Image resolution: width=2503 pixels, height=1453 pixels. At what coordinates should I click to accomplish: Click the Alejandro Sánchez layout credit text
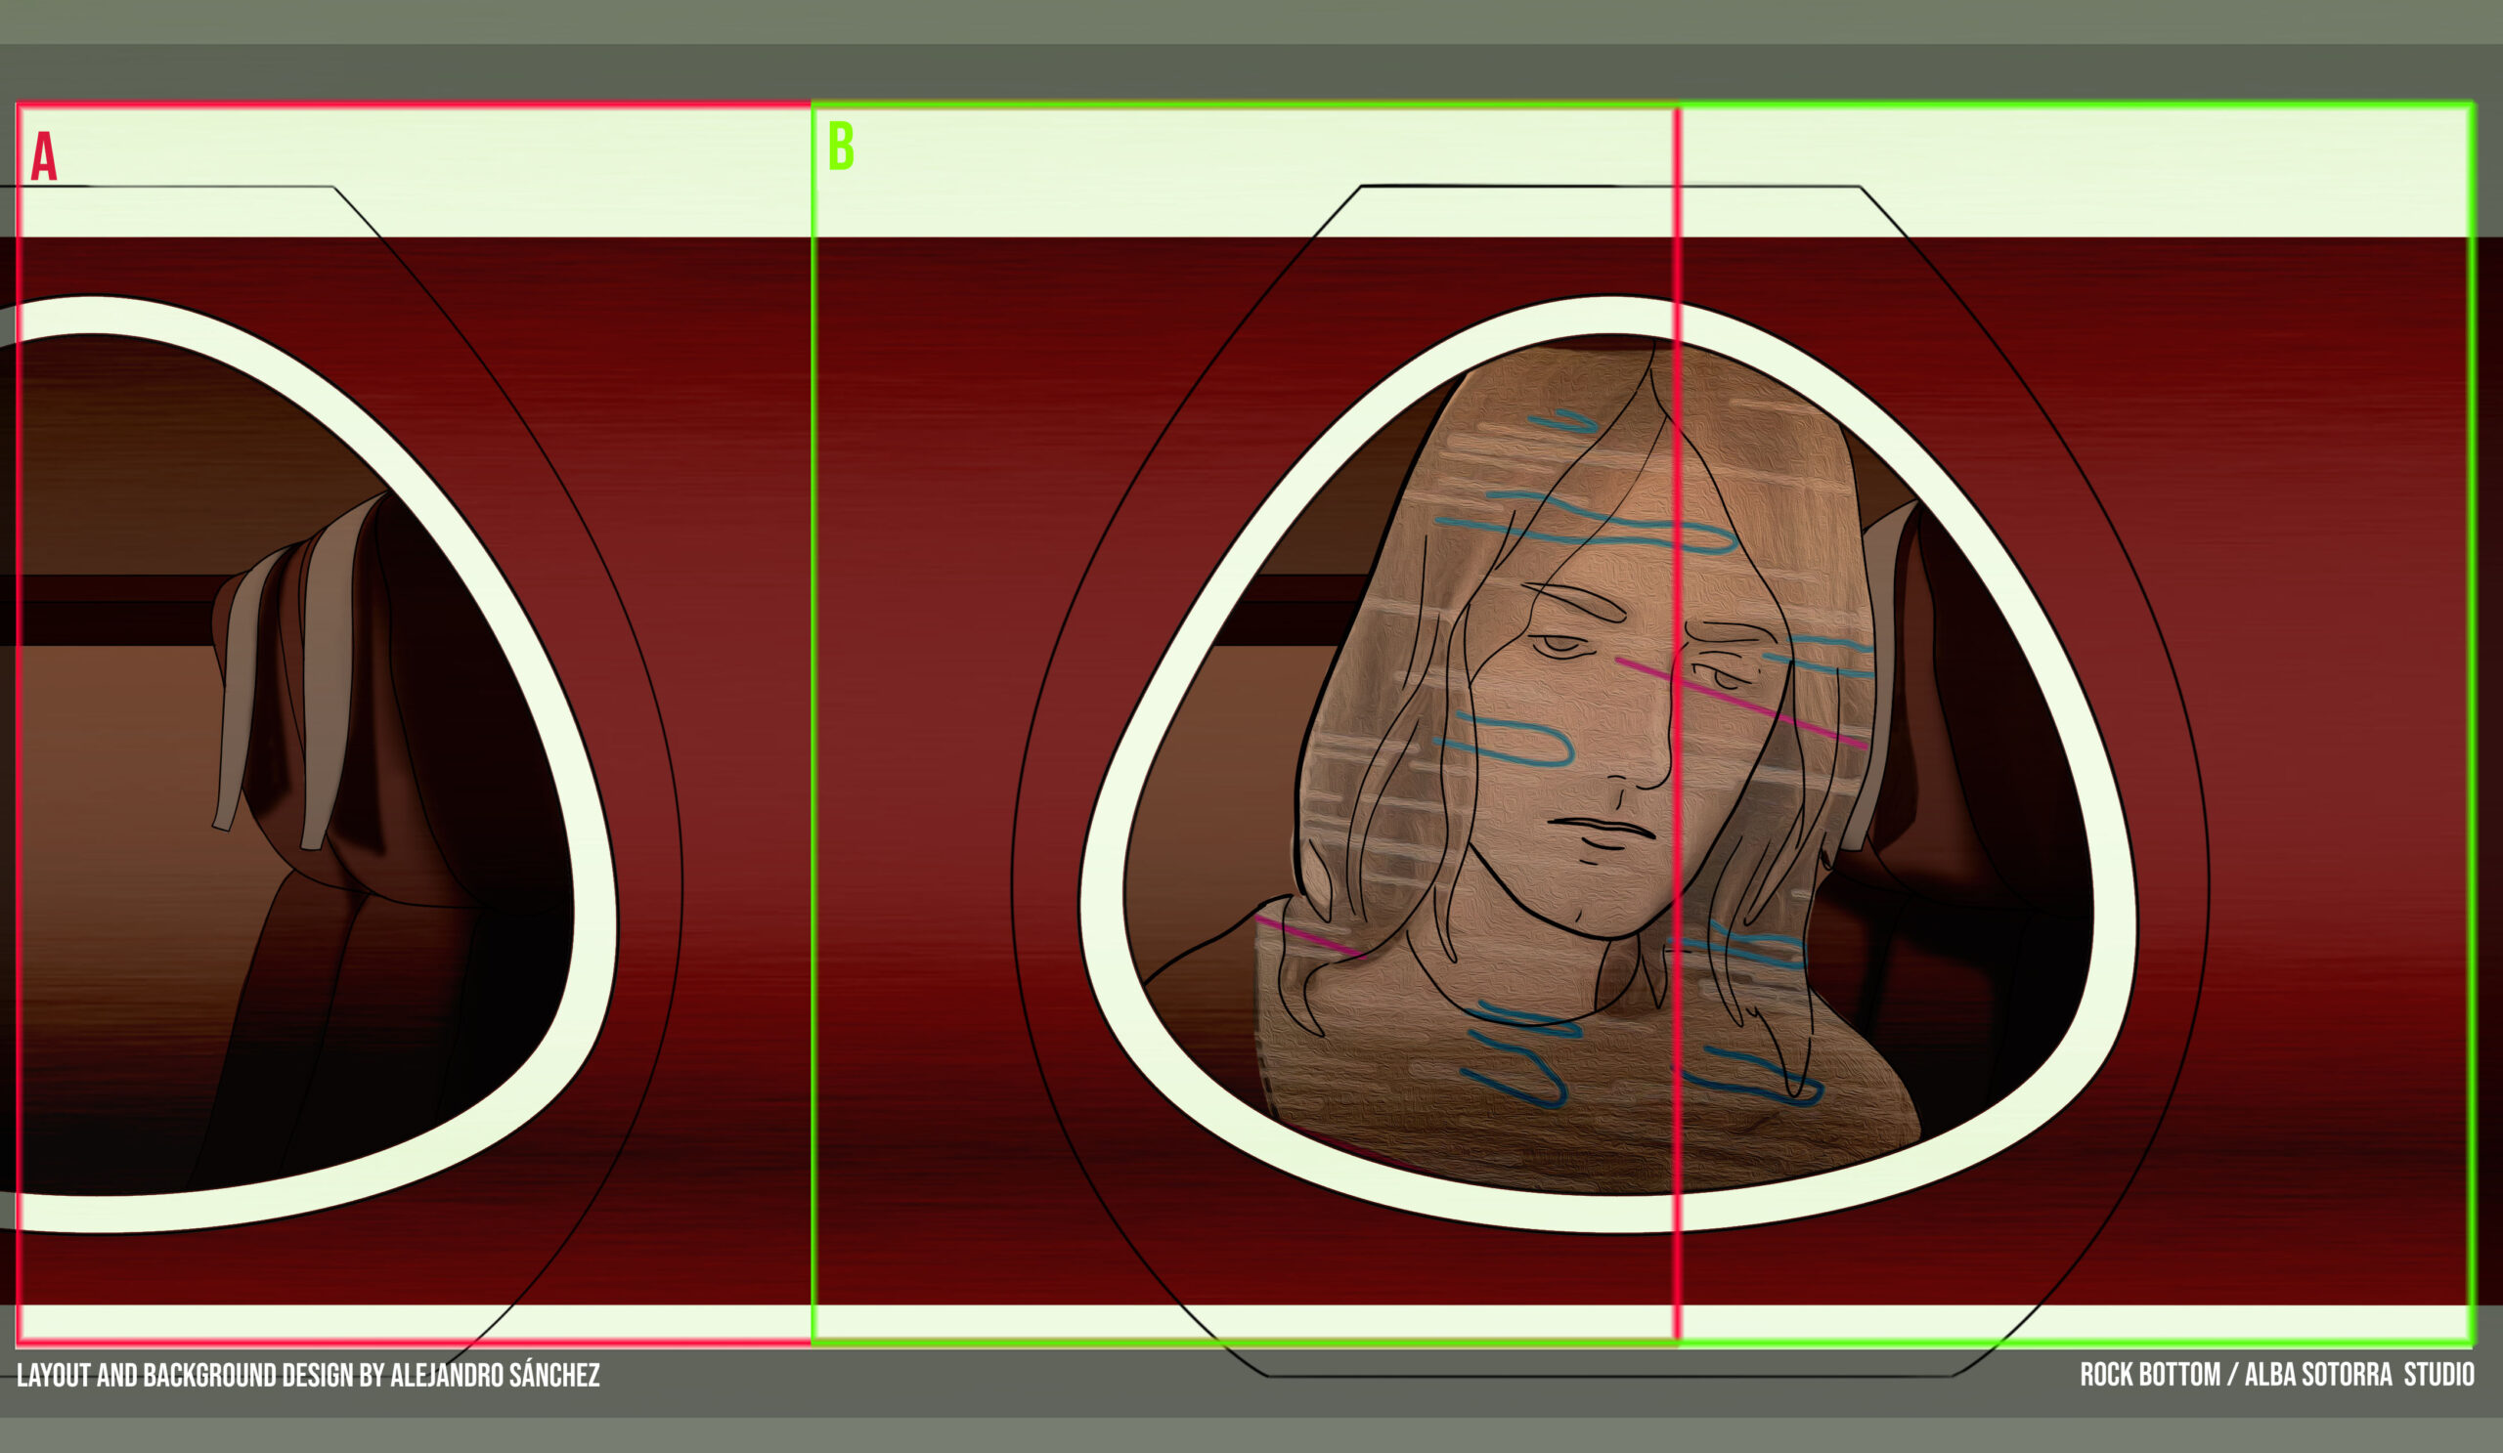pyautogui.click(x=308, y=1376)
